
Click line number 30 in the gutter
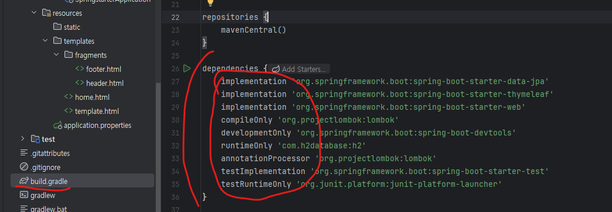point(175,120)
